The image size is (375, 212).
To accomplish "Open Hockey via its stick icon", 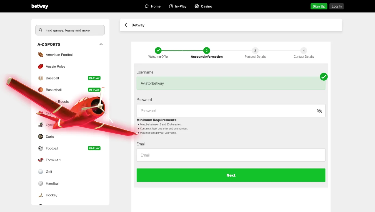I will 41,195.
